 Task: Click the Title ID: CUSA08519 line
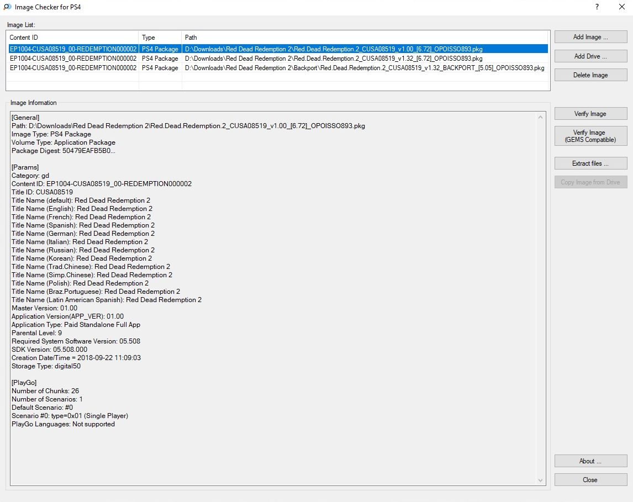(43, 192)
